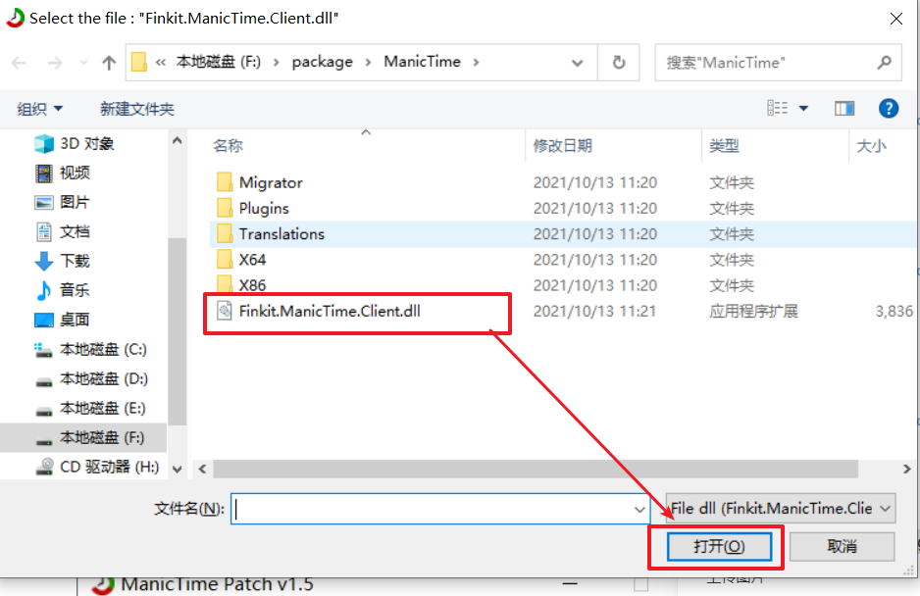Click the search magnifier icon
Image resolution: width=920 pixels, height=596 pixels.
tap(885, 62)
